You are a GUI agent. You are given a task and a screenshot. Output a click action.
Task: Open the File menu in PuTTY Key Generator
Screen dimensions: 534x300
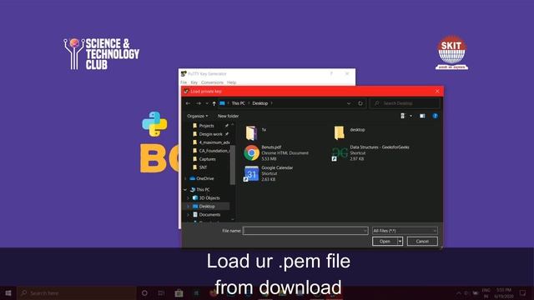click(x=184, y=82)
